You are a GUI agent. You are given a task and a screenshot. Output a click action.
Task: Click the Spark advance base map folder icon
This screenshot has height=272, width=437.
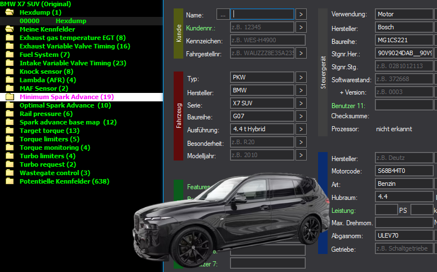10,122
